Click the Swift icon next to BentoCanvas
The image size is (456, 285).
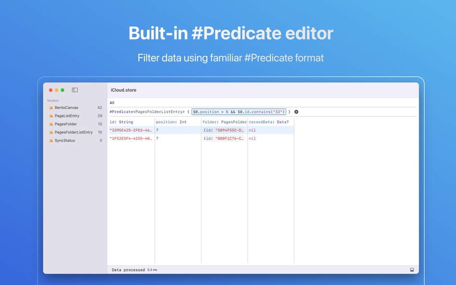[51, 107]
